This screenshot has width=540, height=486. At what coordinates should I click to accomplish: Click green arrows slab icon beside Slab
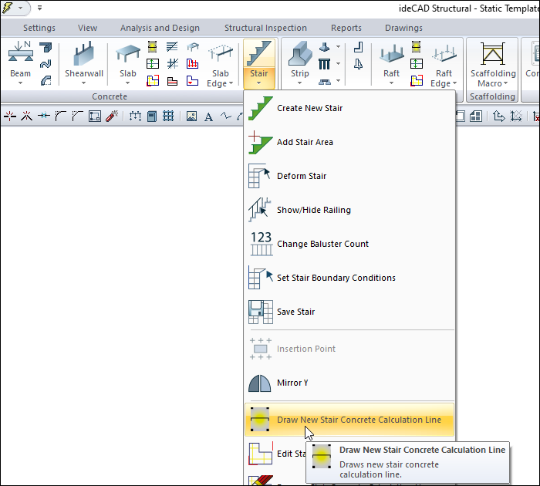coord(153,64)
